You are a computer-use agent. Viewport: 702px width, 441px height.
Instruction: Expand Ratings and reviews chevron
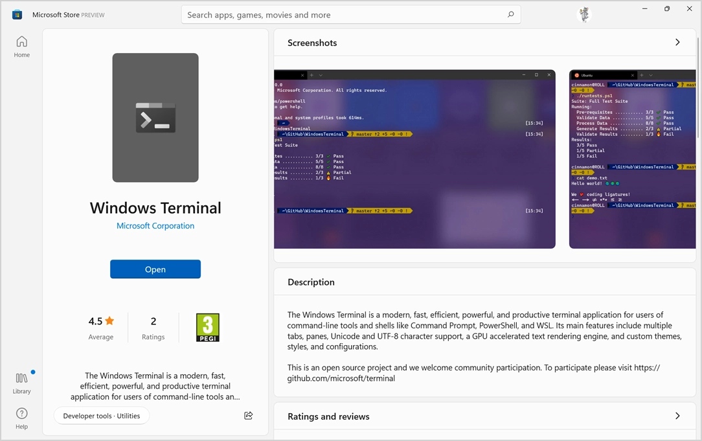(x=677, y=416)
